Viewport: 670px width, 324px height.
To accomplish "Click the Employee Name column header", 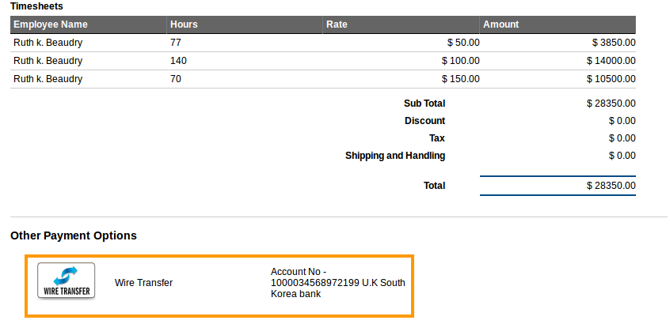I will (50, 24).
